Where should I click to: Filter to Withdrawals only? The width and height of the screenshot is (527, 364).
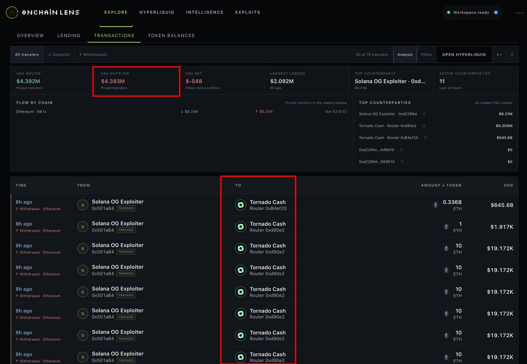coord(93,55)
